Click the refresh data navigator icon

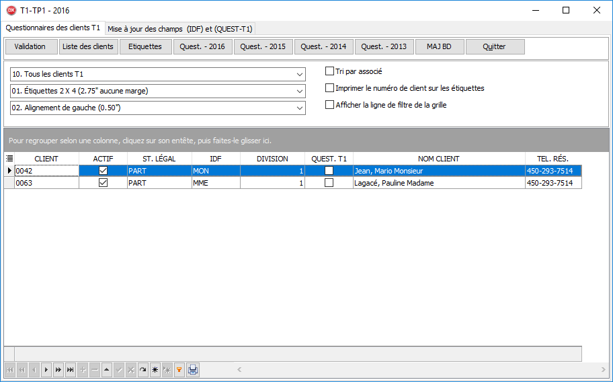pos(143,370)
